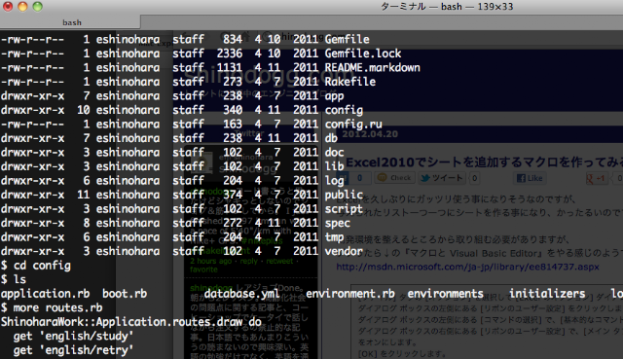The width and height of the screenshot is (623, 359).
Task: Click the Check button in background page
Action: click(x=395, y=178)
